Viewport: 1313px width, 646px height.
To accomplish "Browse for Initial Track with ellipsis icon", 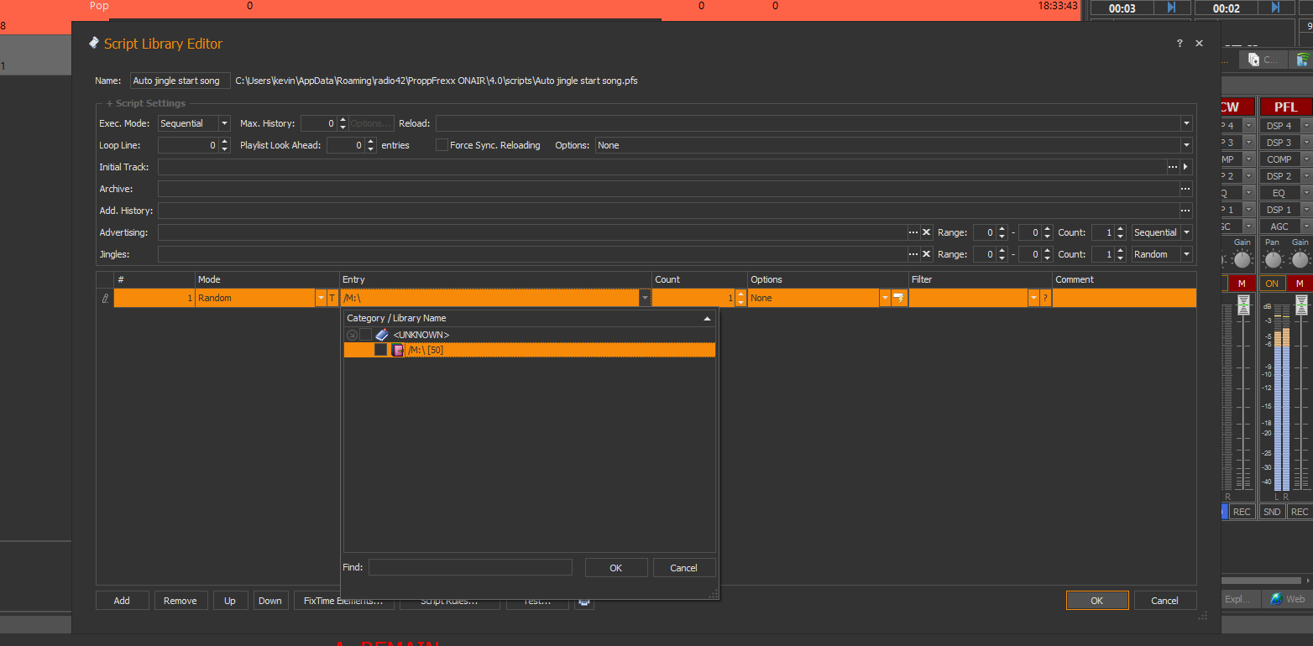I will tap(1173, 167).
